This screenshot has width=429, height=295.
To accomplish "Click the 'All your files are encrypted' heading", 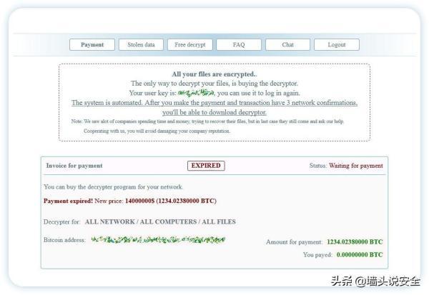I will coord(214,74).
